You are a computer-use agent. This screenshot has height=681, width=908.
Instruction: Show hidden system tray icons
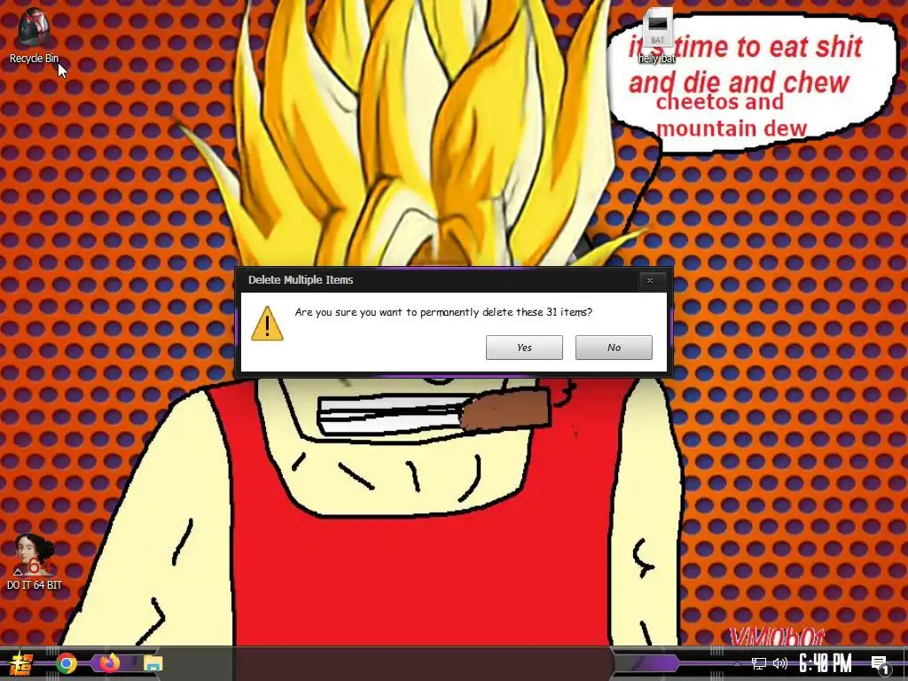coord(737,663)
